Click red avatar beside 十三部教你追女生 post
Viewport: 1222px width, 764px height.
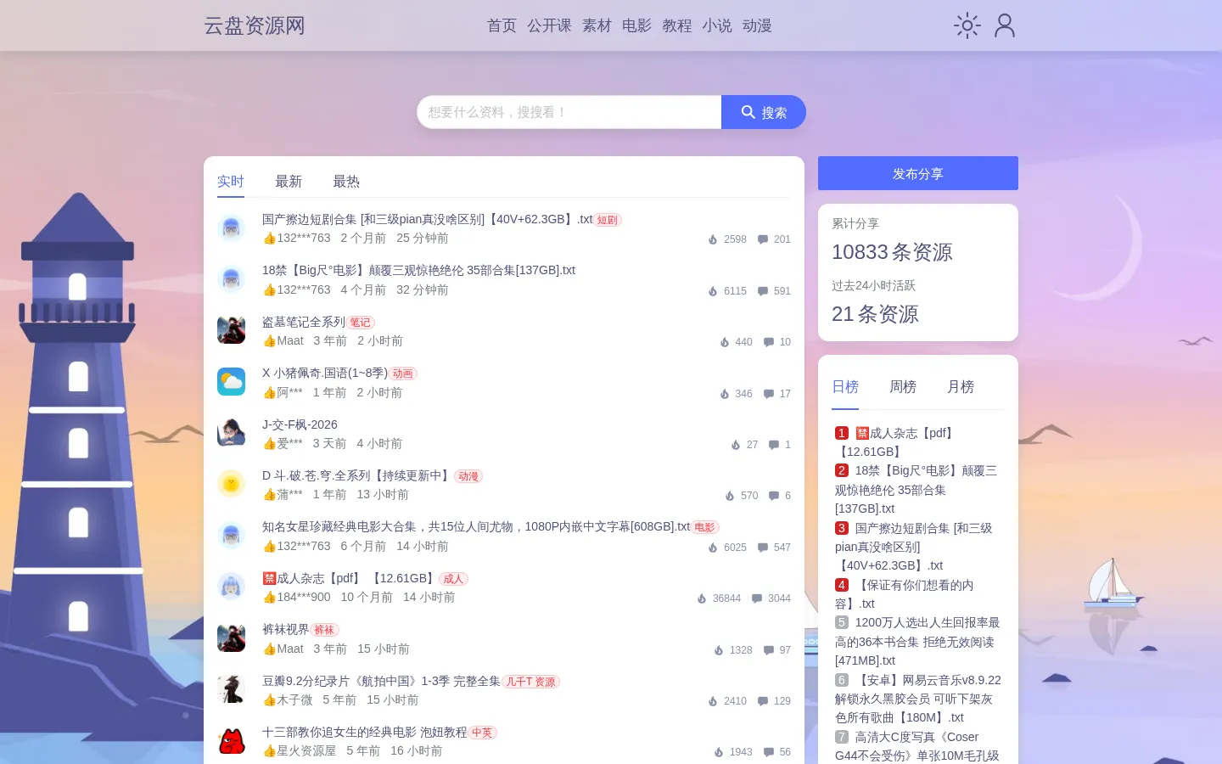[231, 740]
